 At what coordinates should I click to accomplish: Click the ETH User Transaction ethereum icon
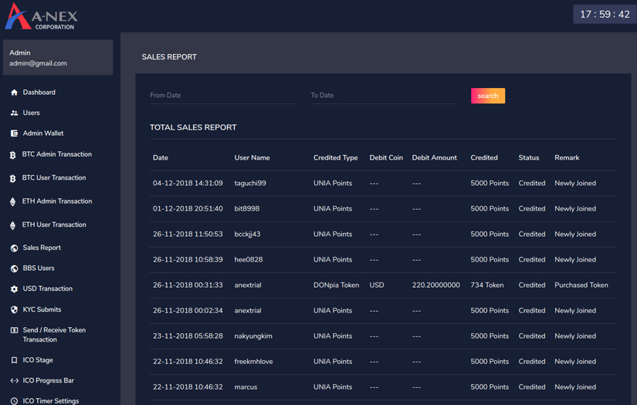[x=12, y=225]
